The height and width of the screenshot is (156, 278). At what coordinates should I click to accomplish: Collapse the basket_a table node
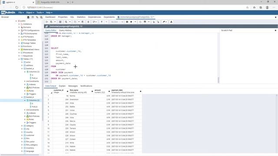click(22, 68)
